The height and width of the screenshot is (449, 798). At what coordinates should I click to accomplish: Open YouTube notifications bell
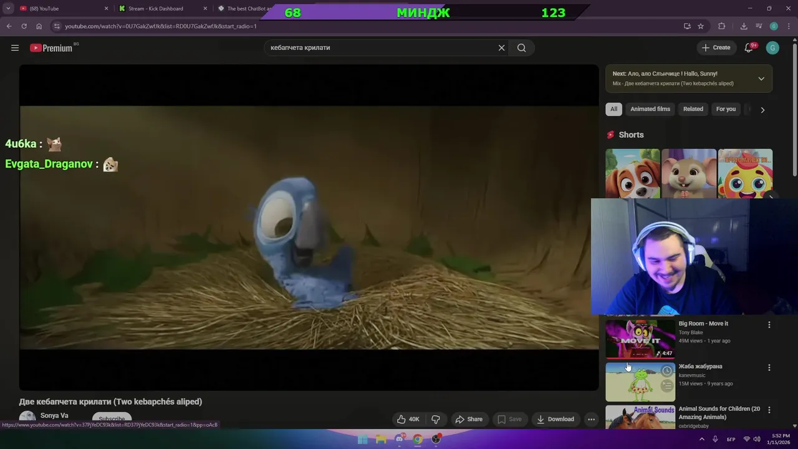tap(749, 48)
